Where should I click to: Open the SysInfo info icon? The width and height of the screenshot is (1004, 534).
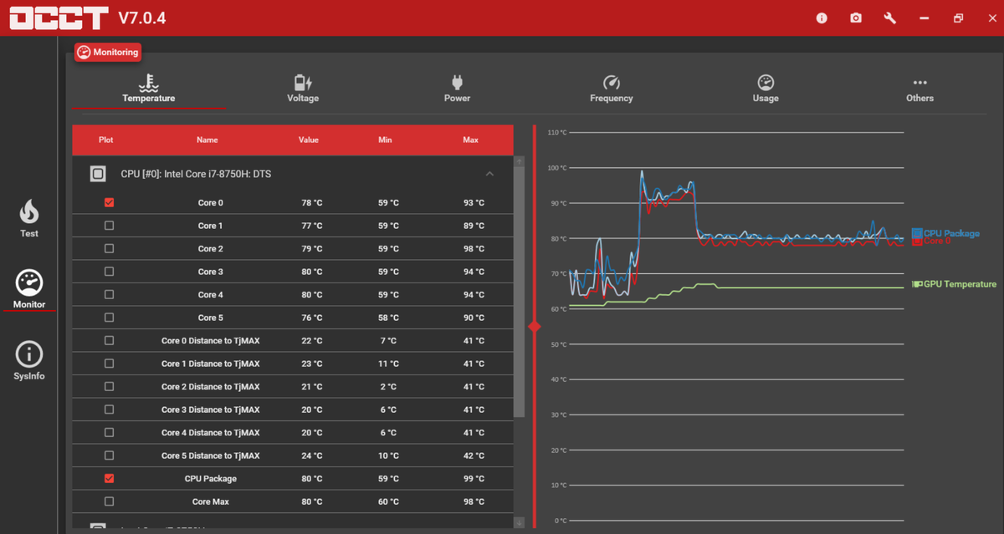(x=29, y=354)
